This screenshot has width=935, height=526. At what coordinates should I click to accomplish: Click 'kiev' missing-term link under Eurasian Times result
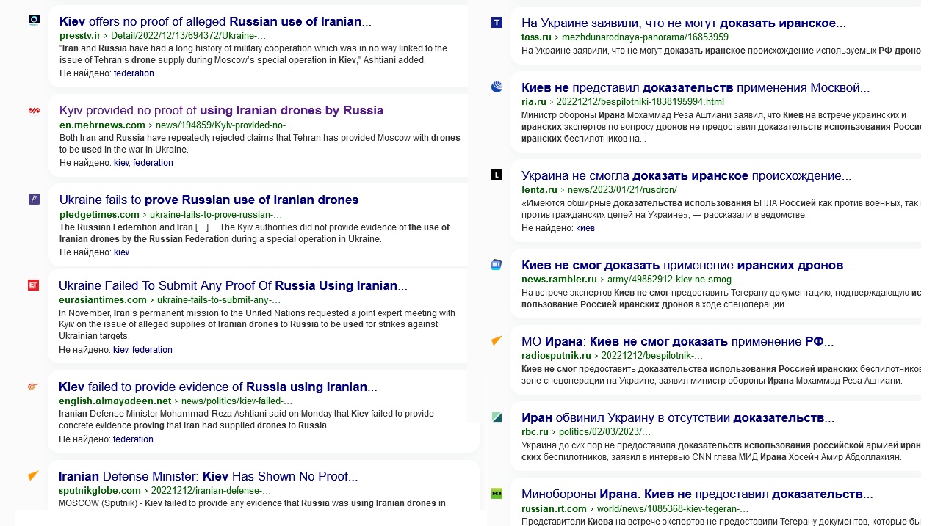(x=120, y=350)
